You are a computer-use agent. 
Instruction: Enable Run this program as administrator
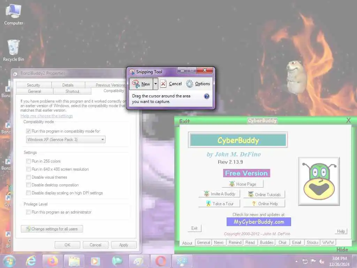pyautogui.click(x=28, y=212)
